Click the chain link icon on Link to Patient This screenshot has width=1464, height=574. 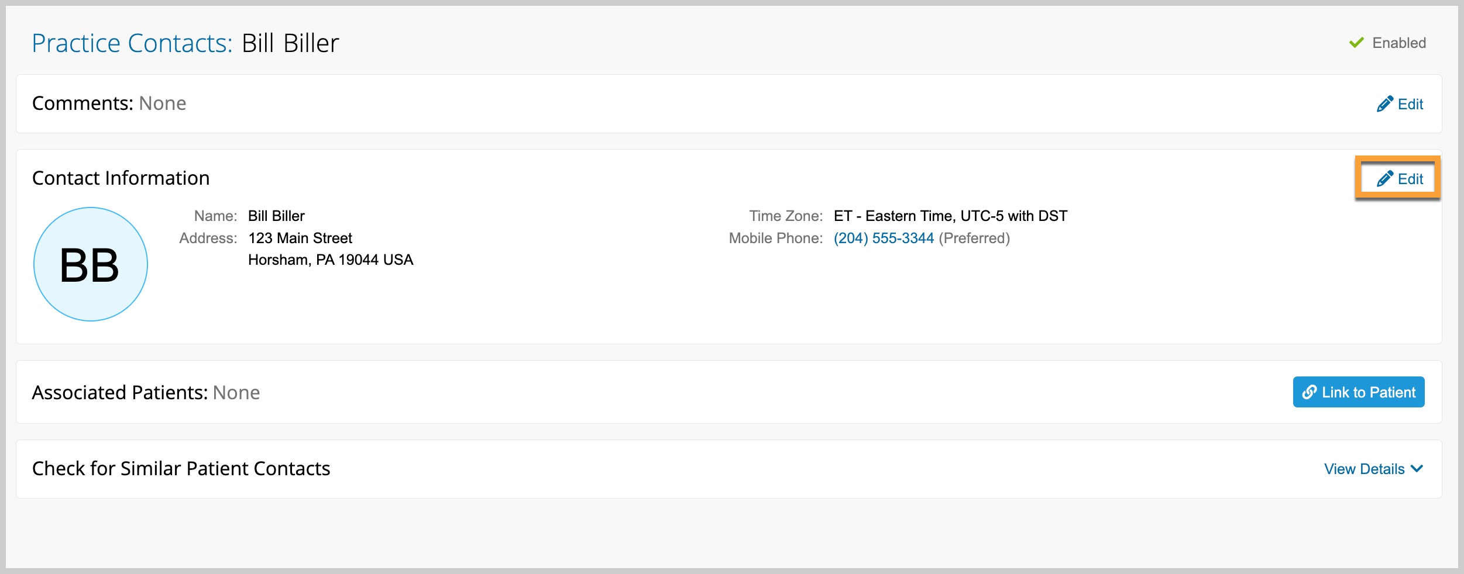1310,392
